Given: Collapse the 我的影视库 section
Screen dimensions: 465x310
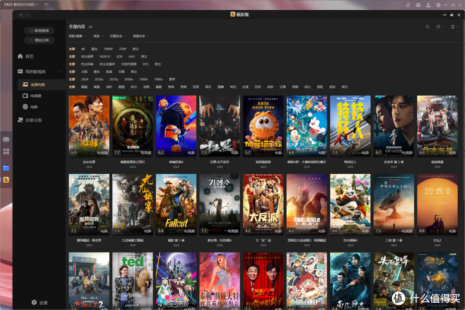Looking at the screenshot, I should point(61,71).
